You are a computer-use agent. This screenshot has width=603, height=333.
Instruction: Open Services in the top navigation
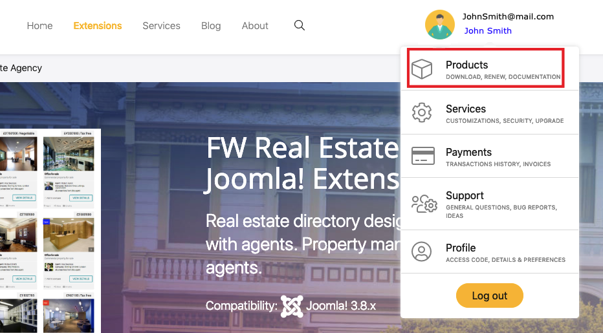[x=161, y=26]
